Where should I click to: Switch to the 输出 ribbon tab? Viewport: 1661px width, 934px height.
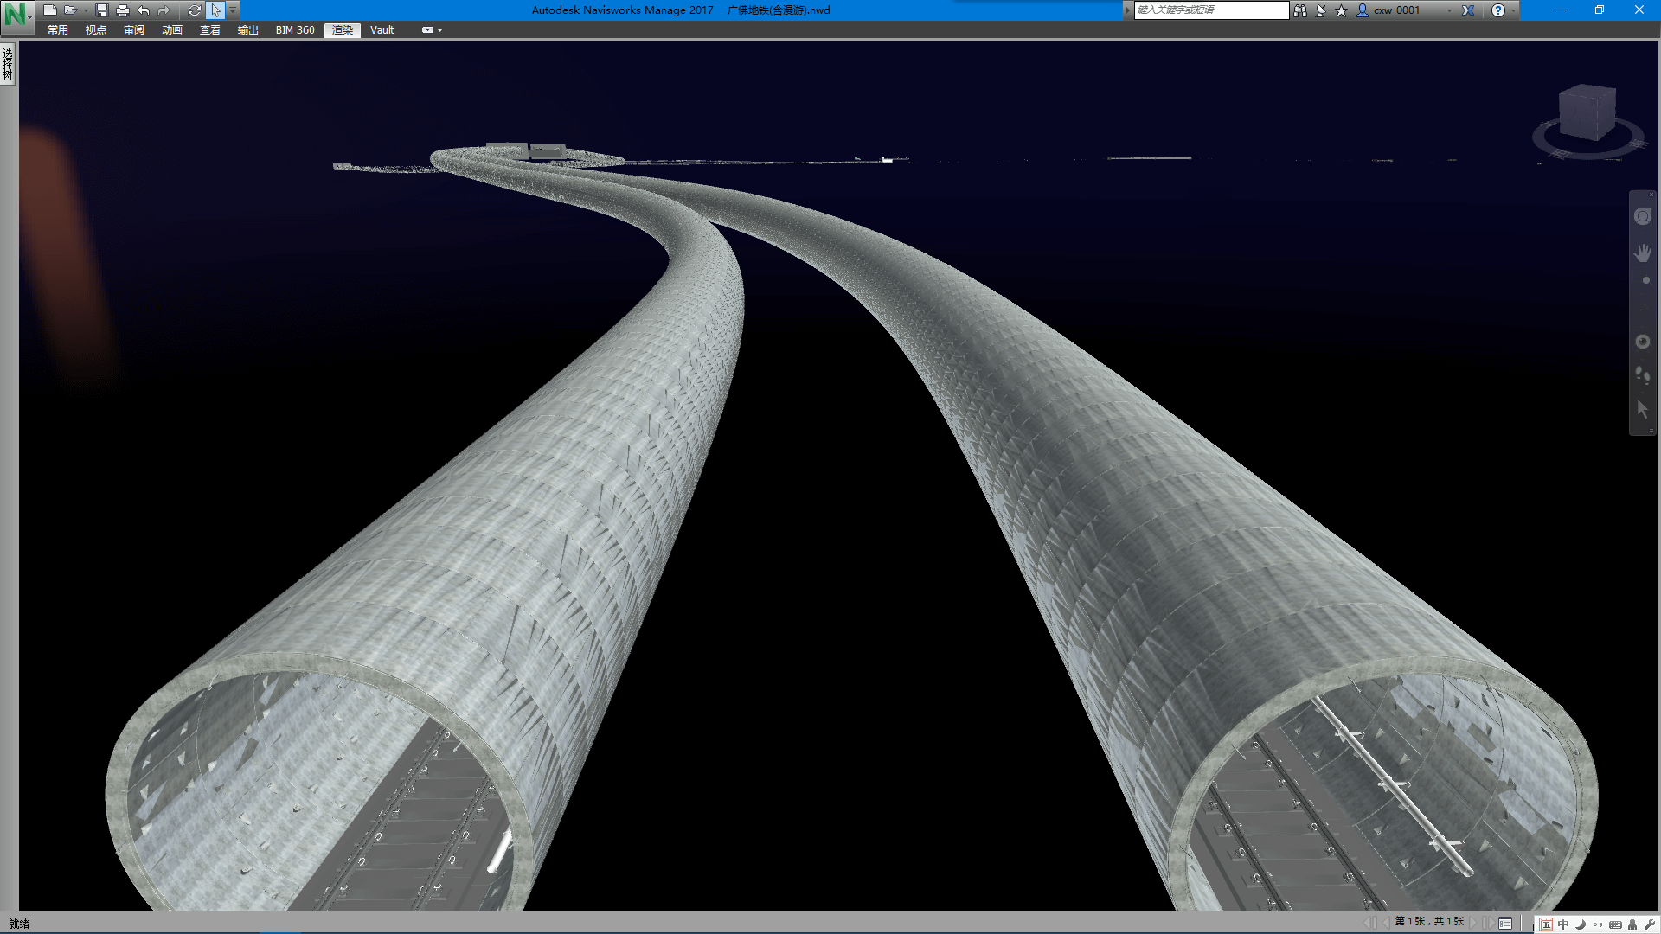point(248,30)
